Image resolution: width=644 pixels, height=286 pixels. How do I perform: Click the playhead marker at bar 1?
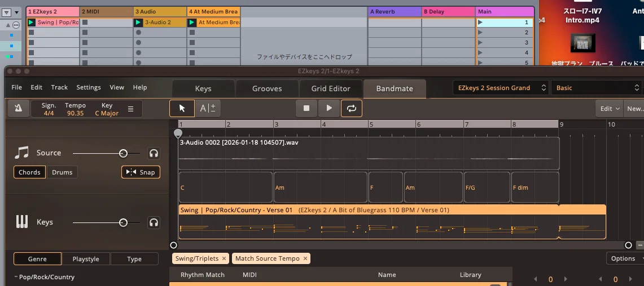coord(178,133)
